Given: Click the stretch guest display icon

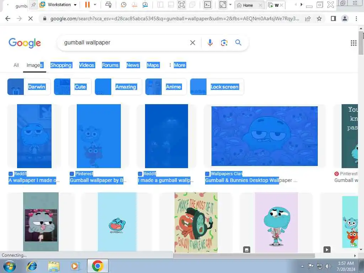Looking at the screenshot, I should [223, 5].
